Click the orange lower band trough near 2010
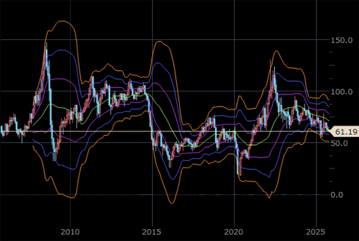Viewport: 359px width, 241px height. tap(71, 198)
